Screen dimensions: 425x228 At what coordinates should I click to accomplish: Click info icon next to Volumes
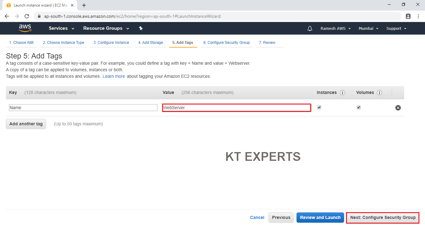pos(379,93)
